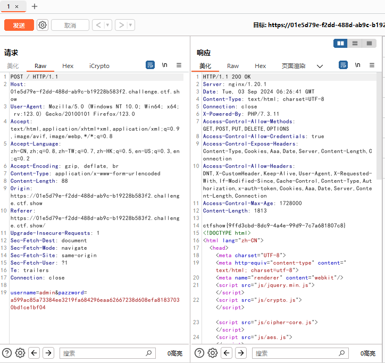385x363 pixels.
Task: Select combined tabbed layout
Action: point(369,44)
